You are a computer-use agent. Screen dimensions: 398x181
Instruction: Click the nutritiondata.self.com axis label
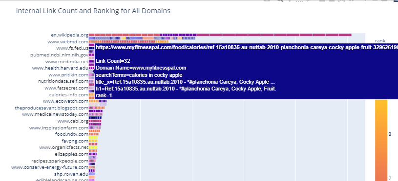tap(63, 81)
